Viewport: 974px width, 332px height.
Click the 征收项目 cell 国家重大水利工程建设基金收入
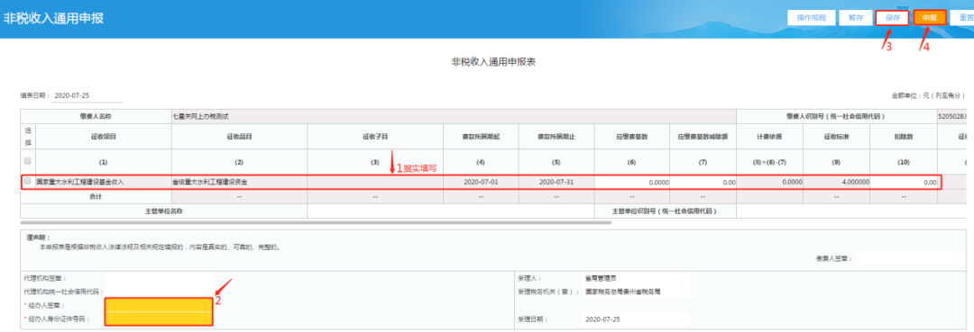tap(103, 182)
